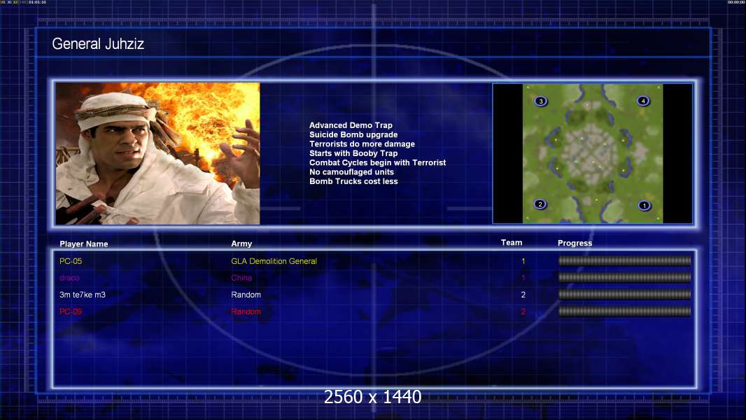Click the Progress column header
This screenshot has height=420, width=746.
click(x=575, y=243)
